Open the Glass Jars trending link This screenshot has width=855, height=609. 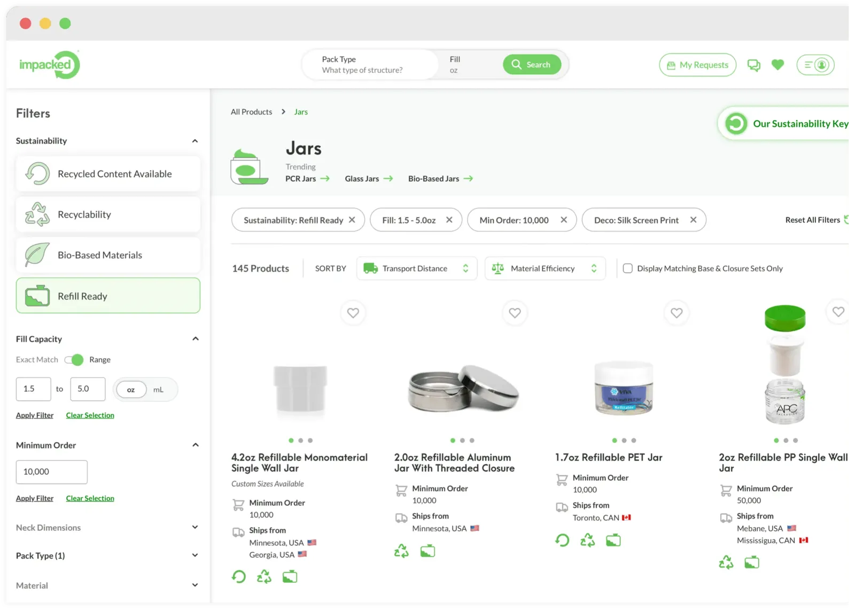tap(368, 179)
